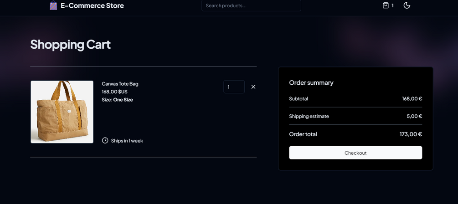Click the cart item count number
Viewport: 458px width, 204px height.
(x=392, y=5)
